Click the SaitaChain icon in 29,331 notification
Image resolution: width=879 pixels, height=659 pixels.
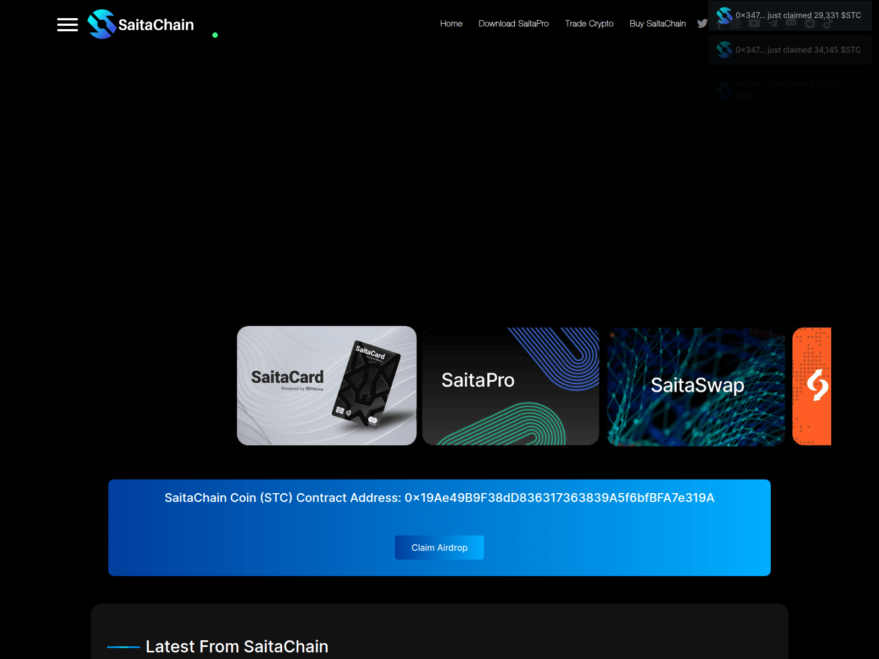725,15
